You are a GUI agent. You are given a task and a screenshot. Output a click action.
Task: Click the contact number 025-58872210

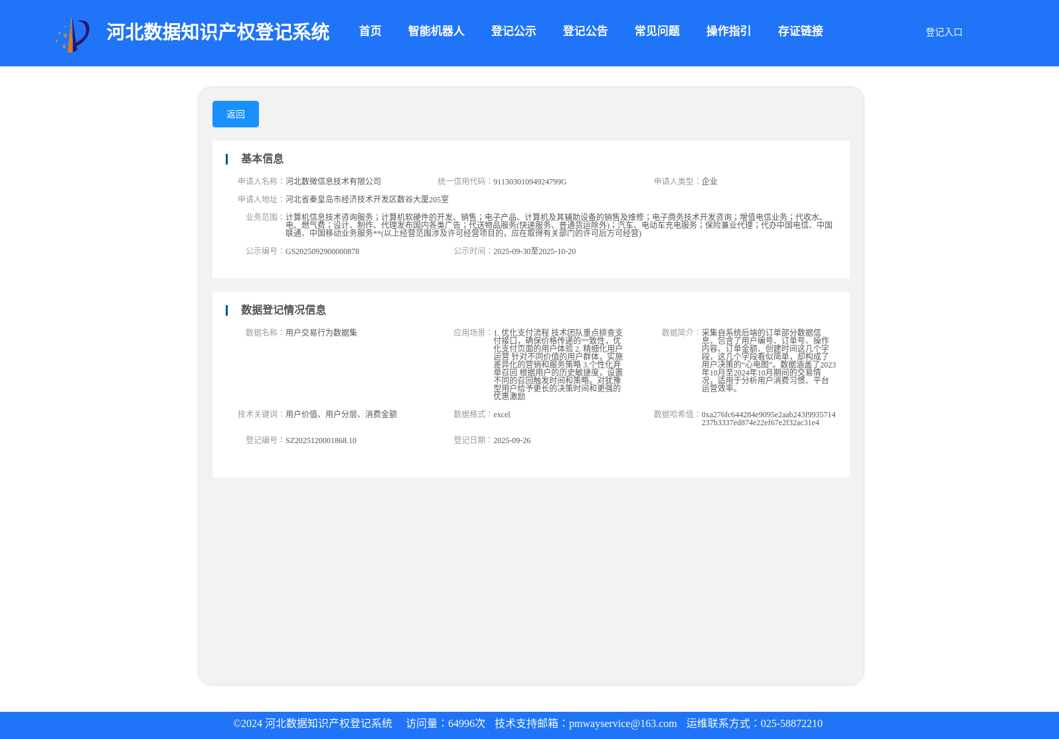click(791, 724)
